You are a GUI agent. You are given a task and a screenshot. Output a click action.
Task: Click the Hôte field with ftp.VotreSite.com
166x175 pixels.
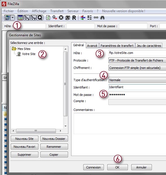click(x=137, y=53)
